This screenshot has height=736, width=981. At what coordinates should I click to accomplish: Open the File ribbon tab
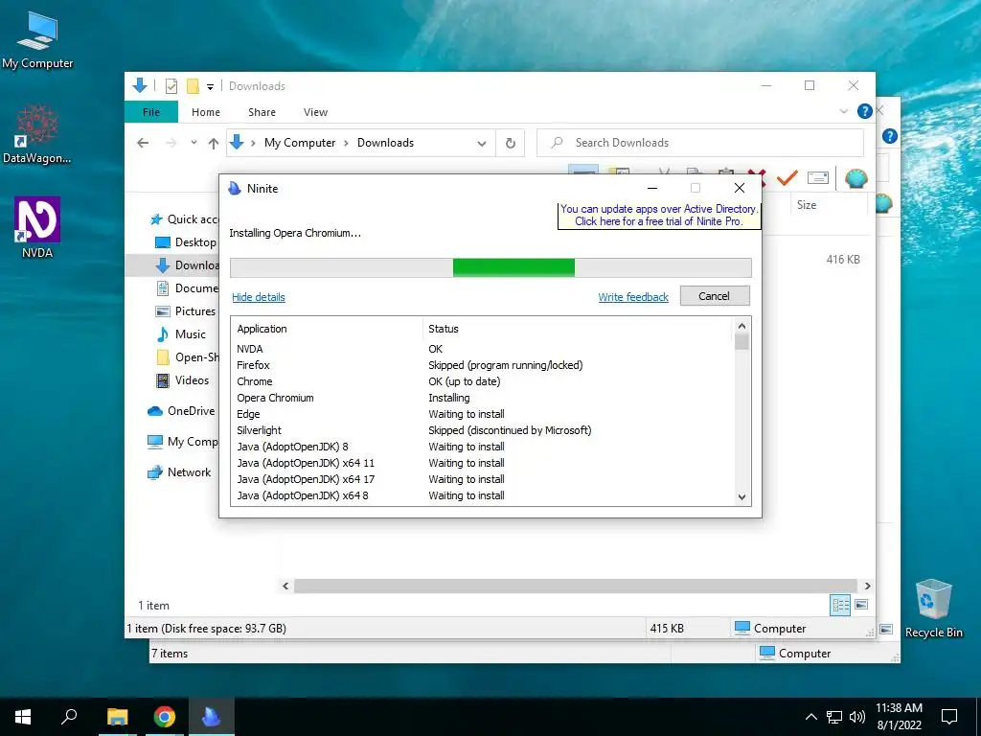tap(151, 112)
